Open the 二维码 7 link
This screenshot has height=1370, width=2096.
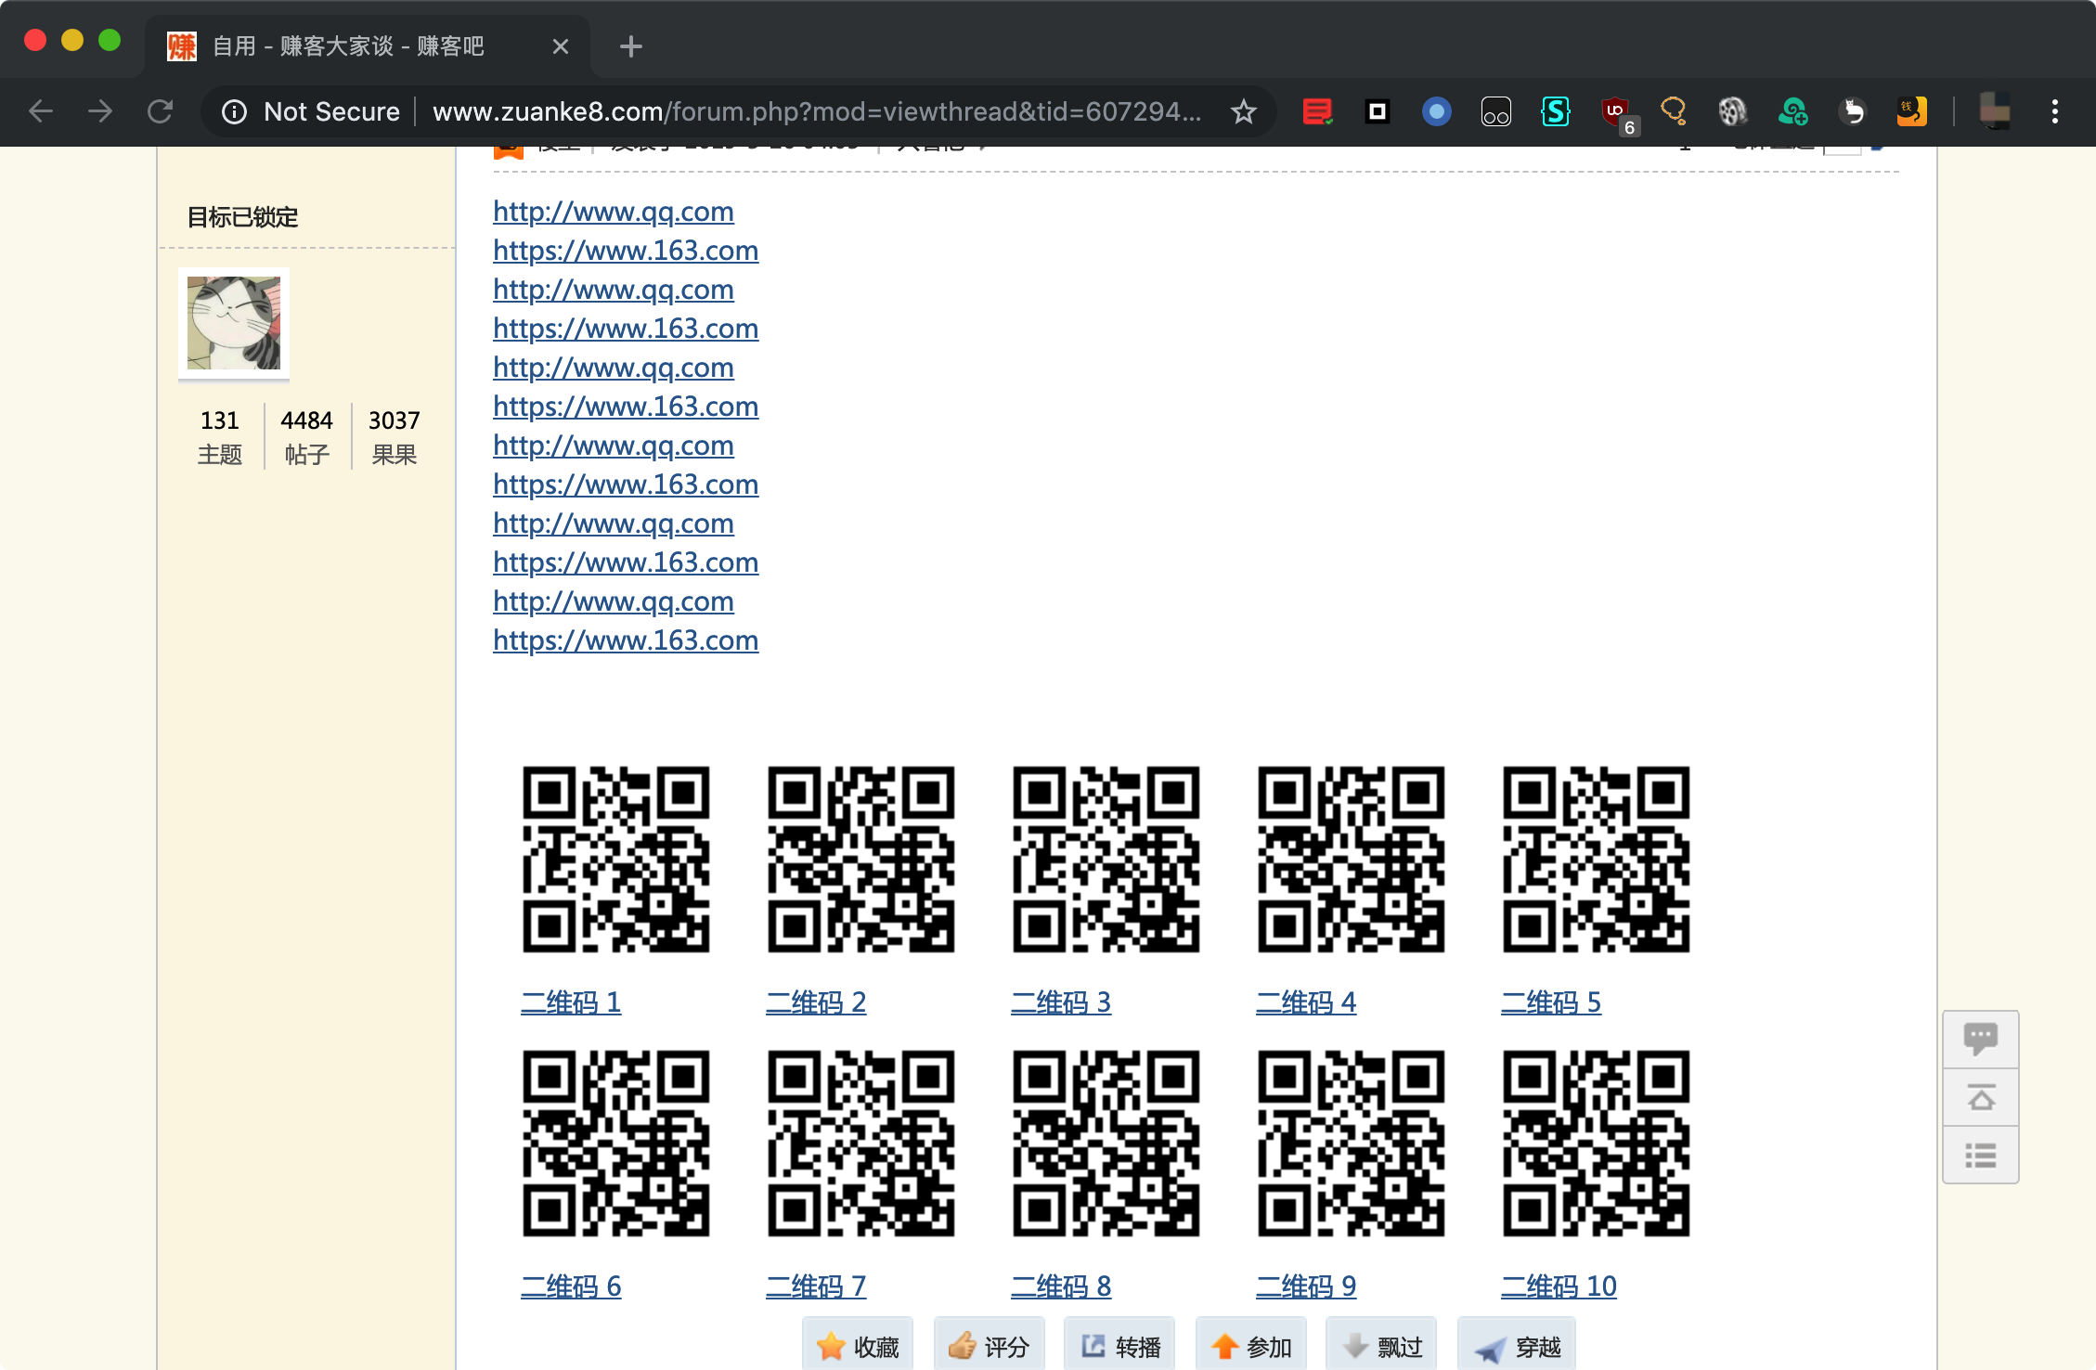pos(816,1286)
